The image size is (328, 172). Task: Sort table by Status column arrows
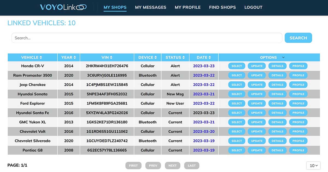click(x=184, y=58)
